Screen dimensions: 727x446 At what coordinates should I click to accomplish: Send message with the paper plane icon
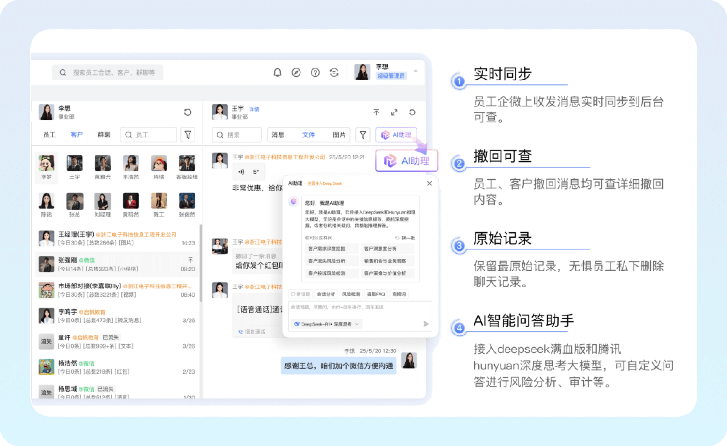click(426, 324)
